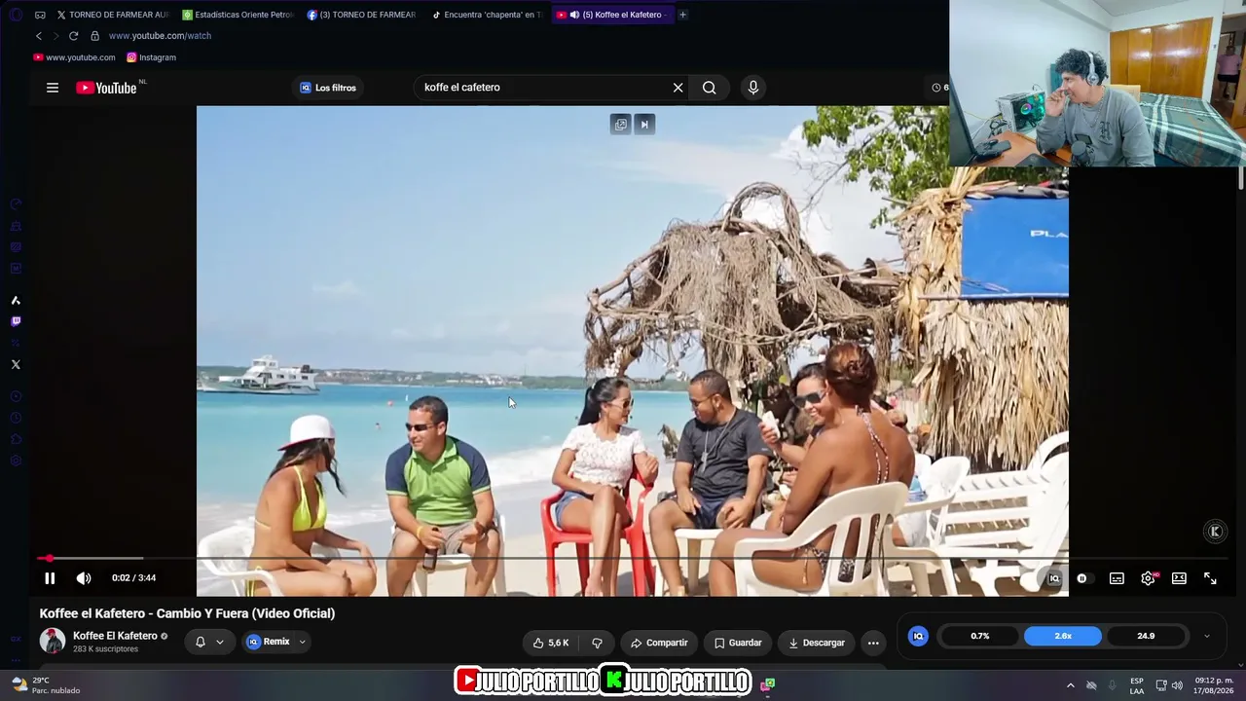This screenshot has height=701, width=1246.
Task: Select the Koffee el Kafetero YouTube tab
Action: (x=613, y=15)
